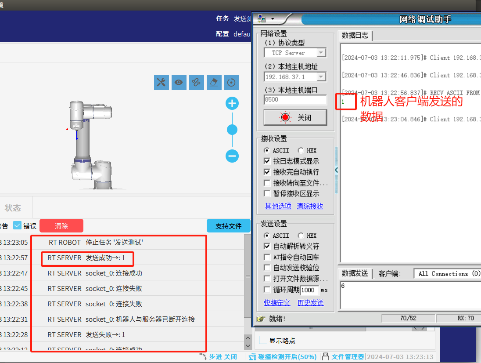This screenshot has height=363, width=481.
Task: Click the reset view rotation icon
Action: (x=231, y=82)
